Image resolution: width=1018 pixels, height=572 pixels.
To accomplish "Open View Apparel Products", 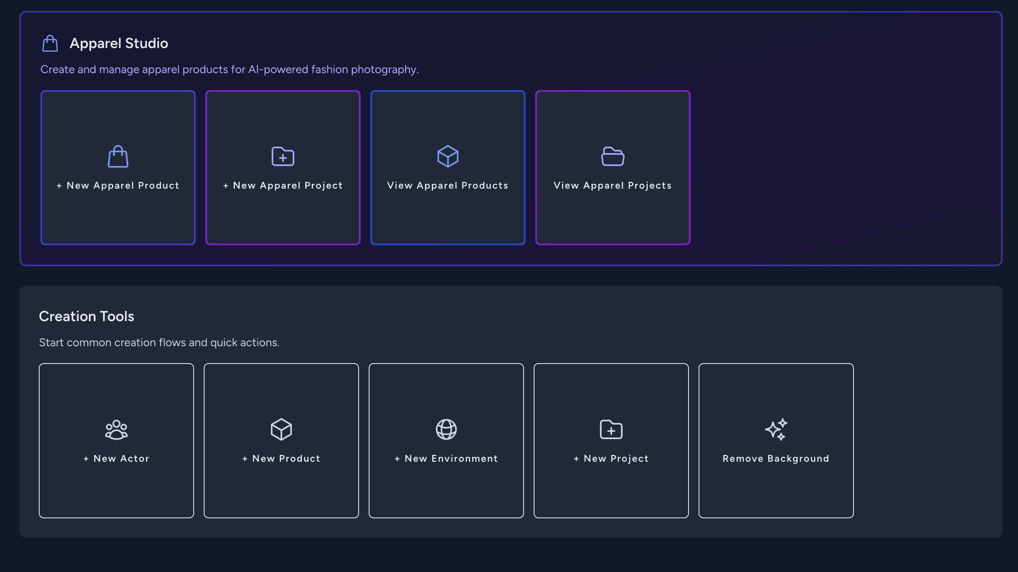I will click(448, 168).
